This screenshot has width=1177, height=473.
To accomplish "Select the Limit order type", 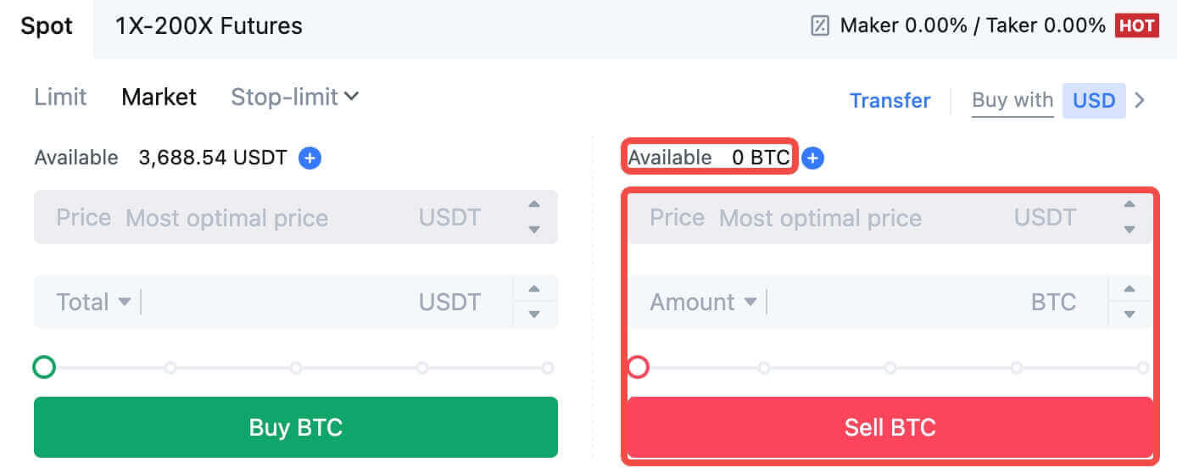I will pyautogui.click(x=60, y=97).
